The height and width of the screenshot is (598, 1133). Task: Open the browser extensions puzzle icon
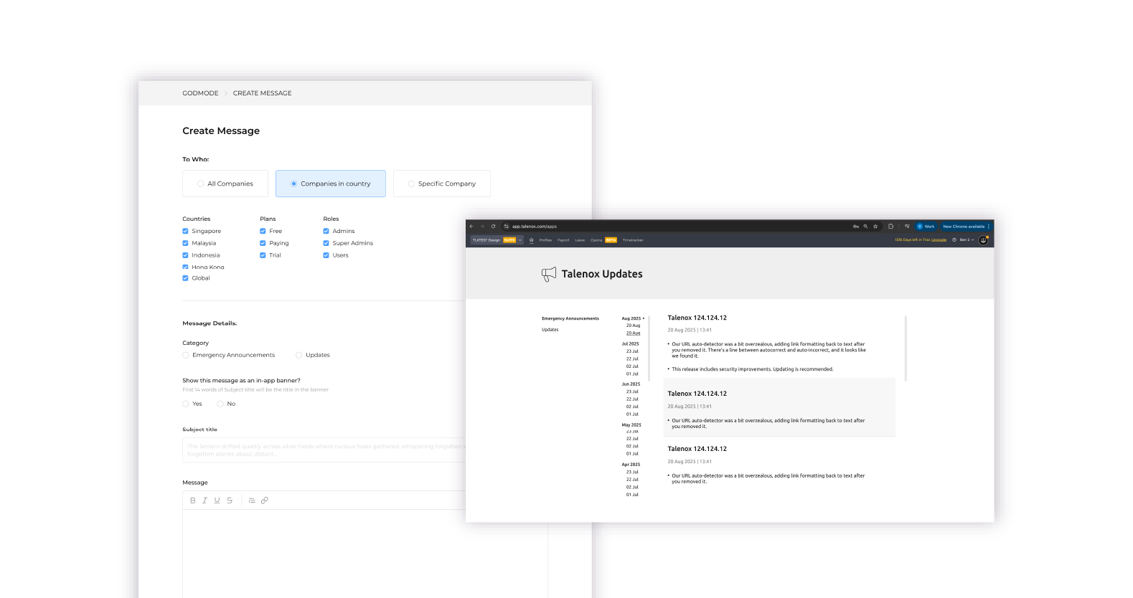click(x=890, y=227)
